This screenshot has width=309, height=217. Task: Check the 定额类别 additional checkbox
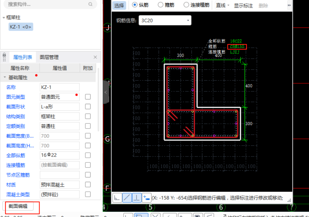[x=88, y=126]
